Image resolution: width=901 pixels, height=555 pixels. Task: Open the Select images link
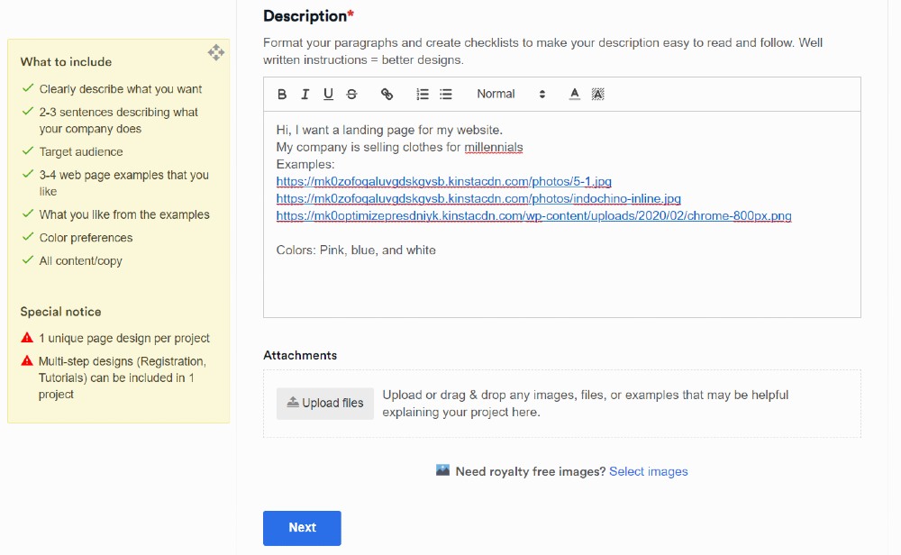click(648, 471)
